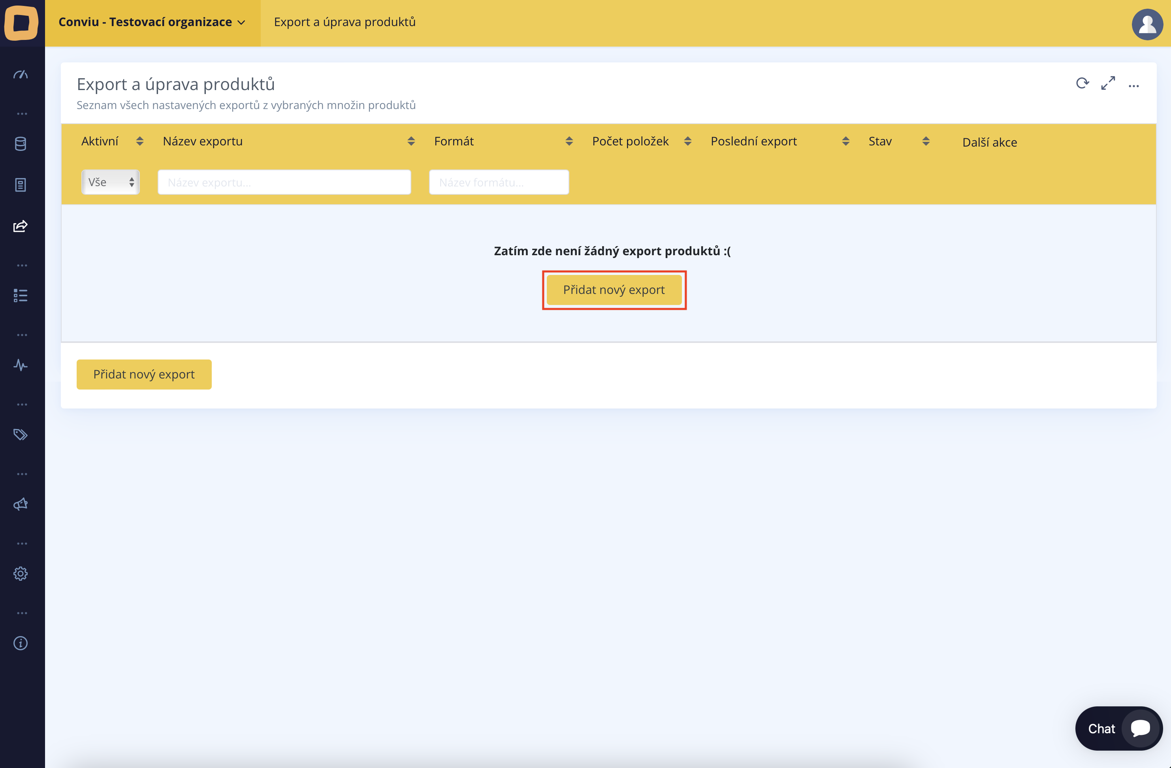Expand Conviu - Testovací organizace dropdown
The image size is (1171, 768).
point(152,22)
